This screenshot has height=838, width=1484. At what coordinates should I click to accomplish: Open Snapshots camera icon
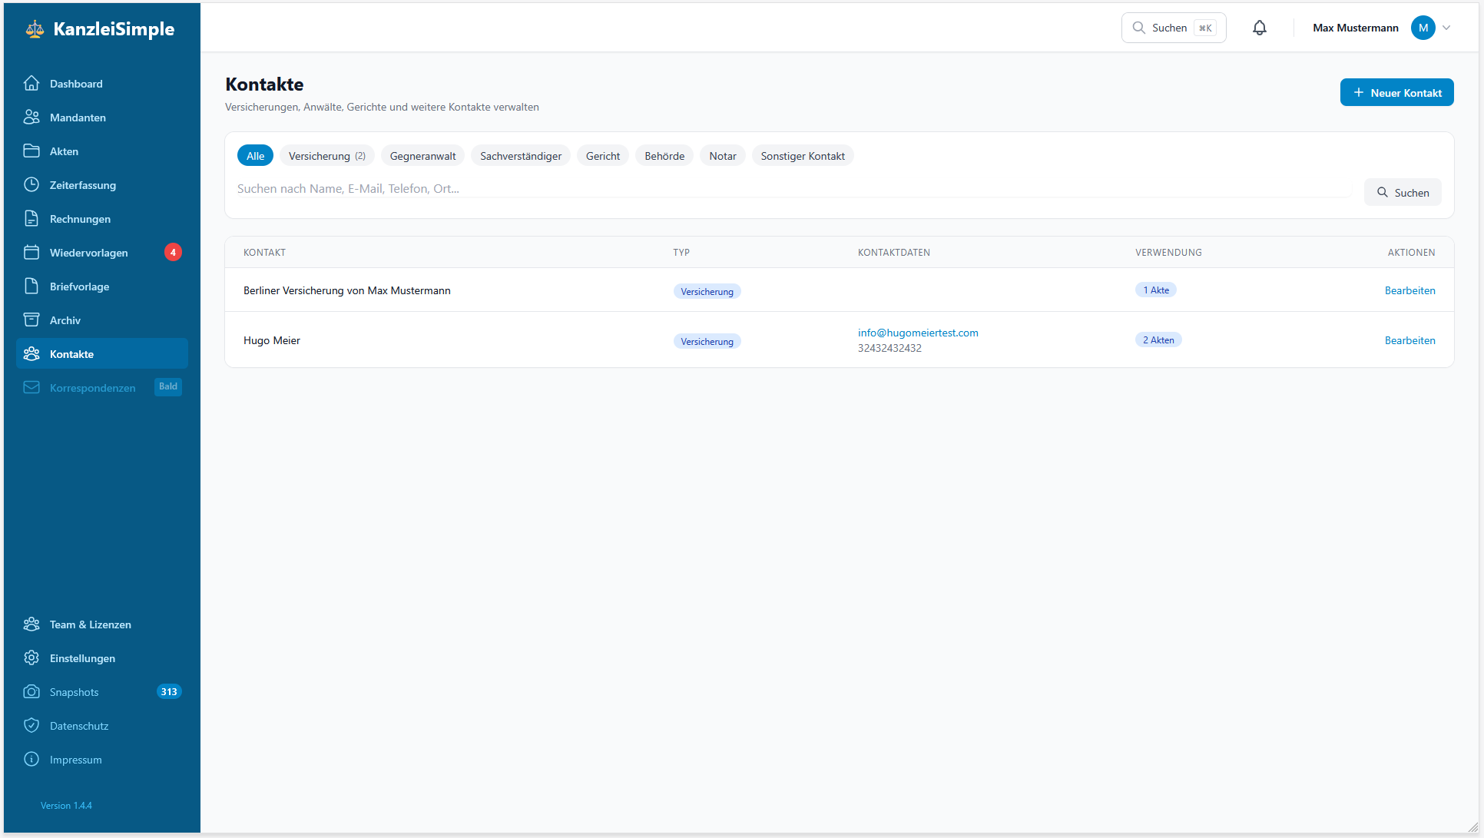point(31,691)
